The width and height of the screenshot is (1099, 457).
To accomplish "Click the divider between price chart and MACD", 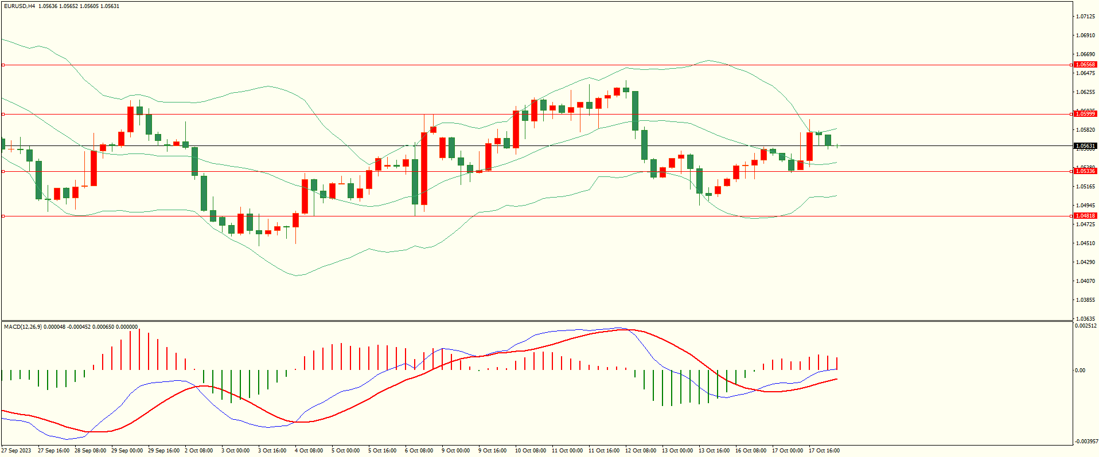I will 536,321.
